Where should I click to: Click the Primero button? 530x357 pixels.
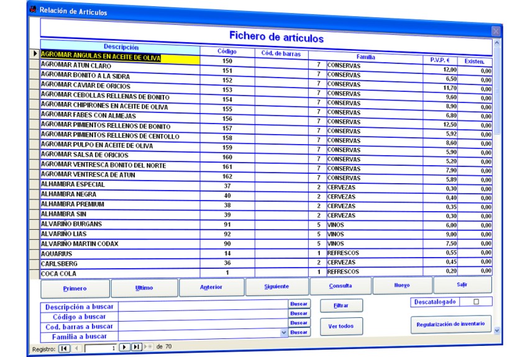[x=75, y=289]
